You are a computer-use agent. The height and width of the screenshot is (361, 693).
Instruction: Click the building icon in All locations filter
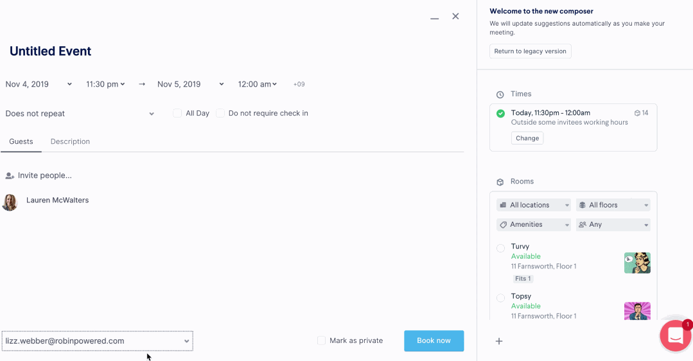coord(503,205)
